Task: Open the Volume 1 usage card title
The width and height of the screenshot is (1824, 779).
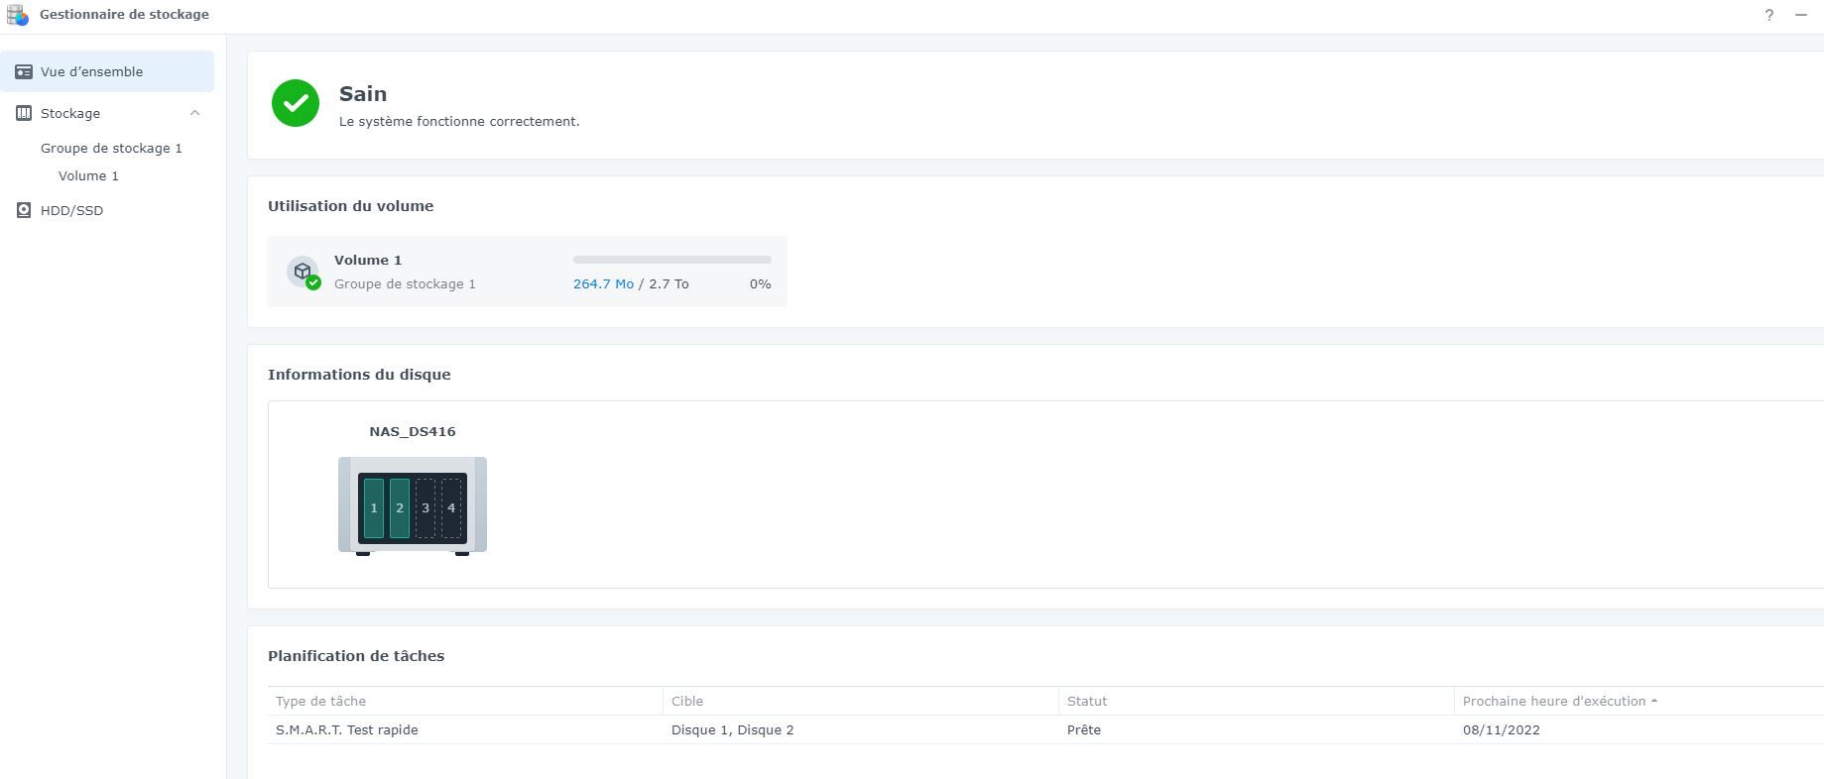Action: pos(368,260)
